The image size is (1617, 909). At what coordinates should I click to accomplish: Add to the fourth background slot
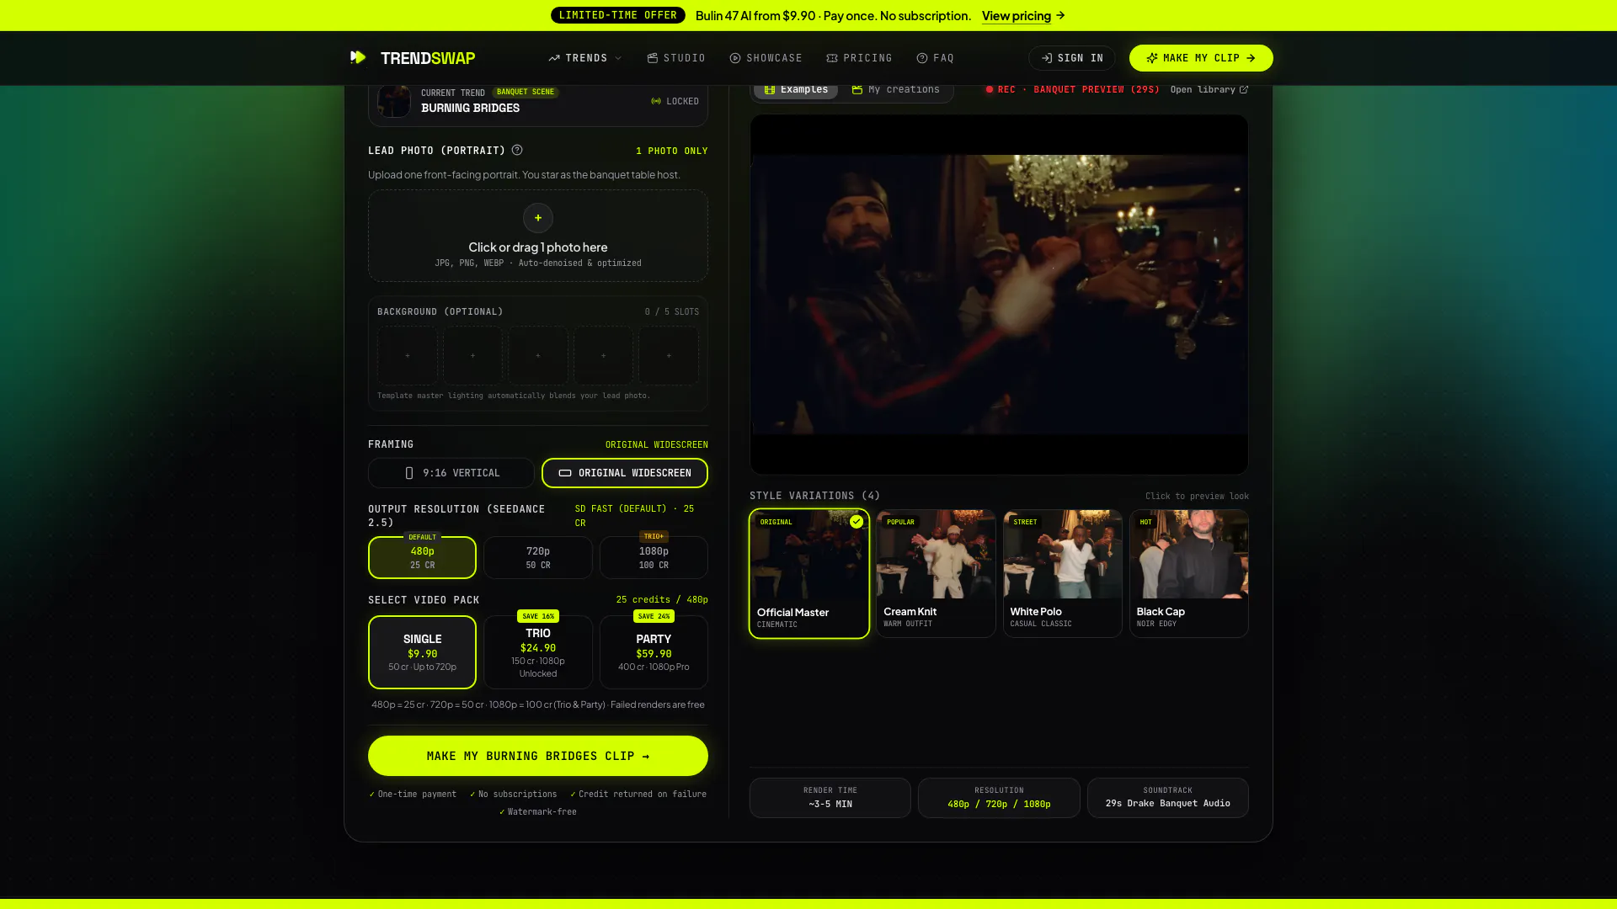pyautogui.click(x=603, y=356)
